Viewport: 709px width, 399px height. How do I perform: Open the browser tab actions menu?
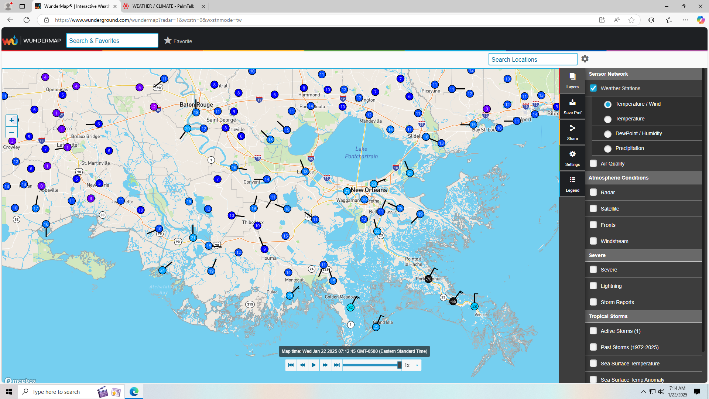[x=22, y=6]
